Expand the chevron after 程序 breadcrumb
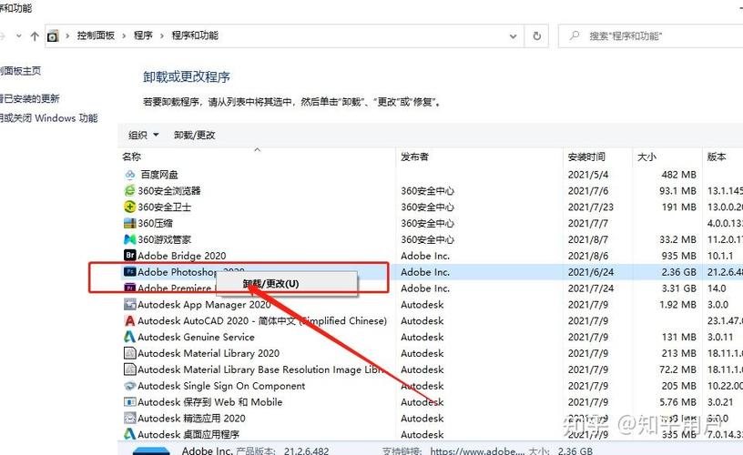 tap(124, 36)
